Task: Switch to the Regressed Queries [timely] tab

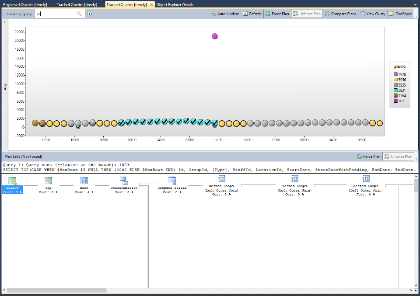Action: pyautogui.click(x=24, y=3)
